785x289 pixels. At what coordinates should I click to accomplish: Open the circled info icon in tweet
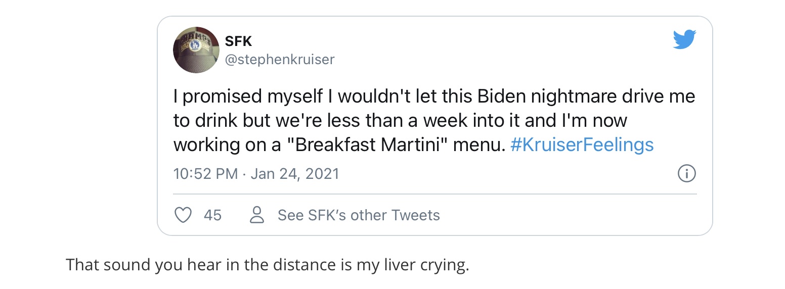[686, 174]
